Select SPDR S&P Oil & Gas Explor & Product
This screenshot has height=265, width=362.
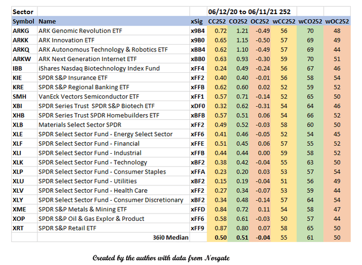[113, 219]
